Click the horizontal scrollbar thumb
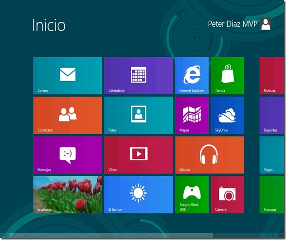 [x=111, y=236]
